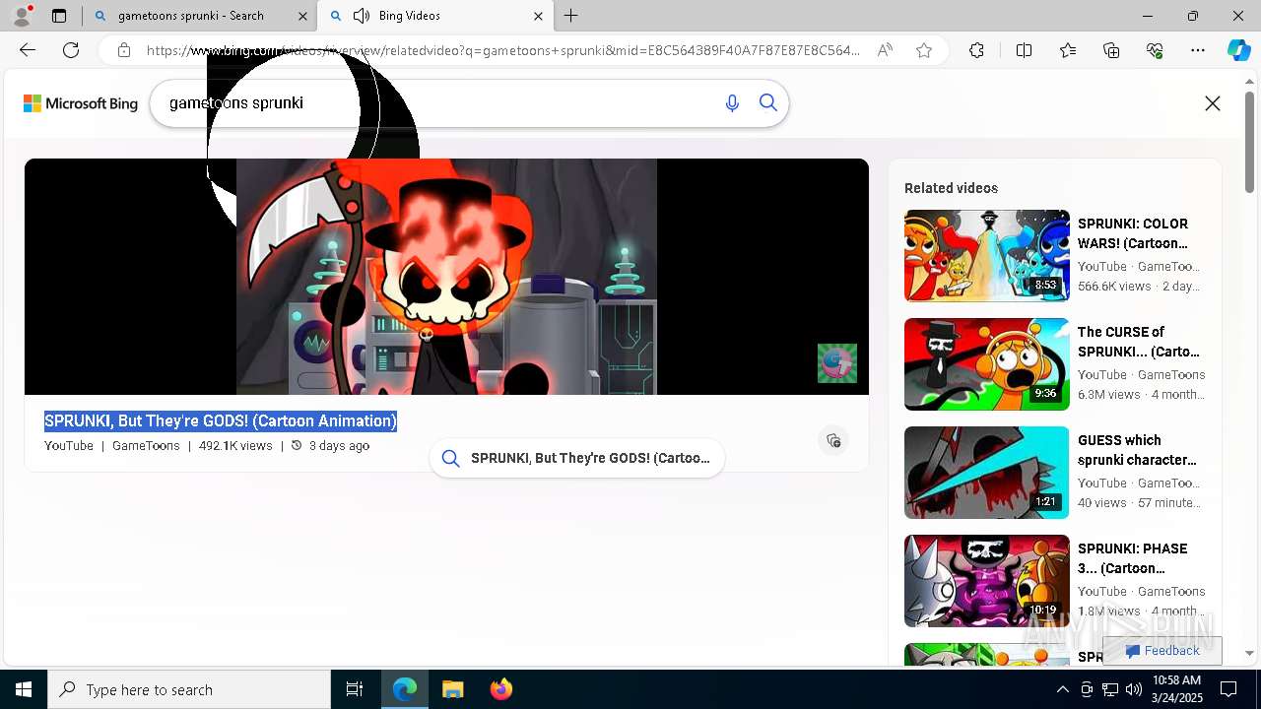Close the Bing Videos tab

point(538,16)
